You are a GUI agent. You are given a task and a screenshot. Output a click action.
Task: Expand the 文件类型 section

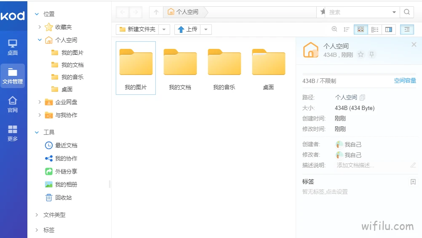pos(37,215)
